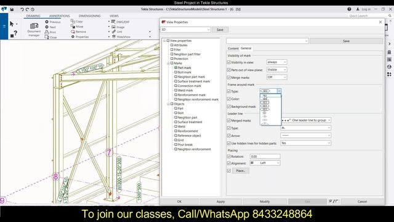Viewport: 394px width, 222px height.
Task: Open drawing Properties from ribbon
Action: [x=79, y=37]
